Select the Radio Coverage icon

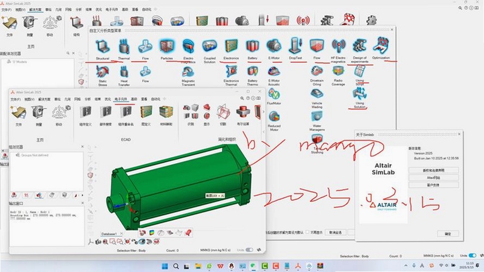tap(338, 71)
